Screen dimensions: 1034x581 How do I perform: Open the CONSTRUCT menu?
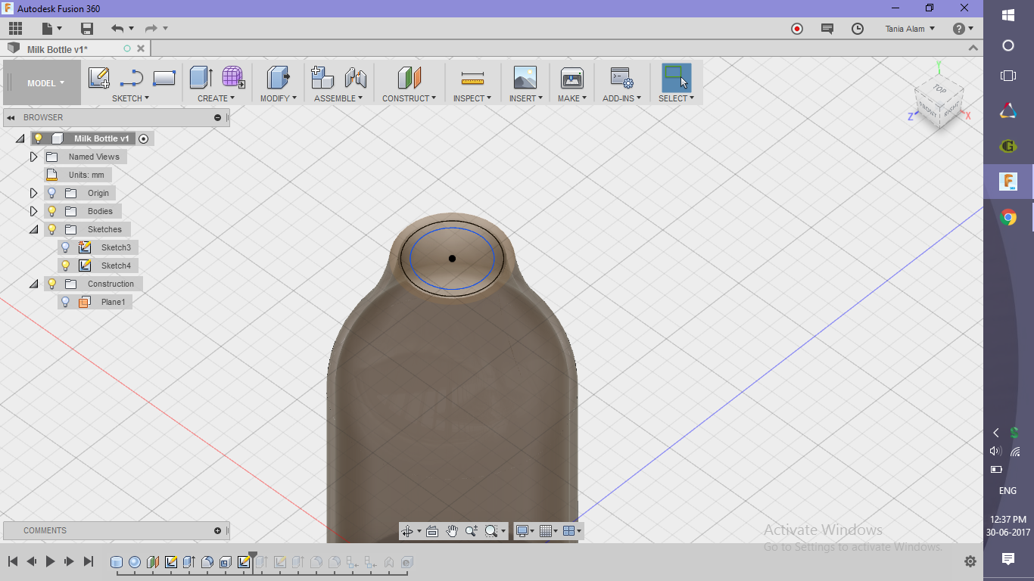pyautogui.click(x=409, y=77)
